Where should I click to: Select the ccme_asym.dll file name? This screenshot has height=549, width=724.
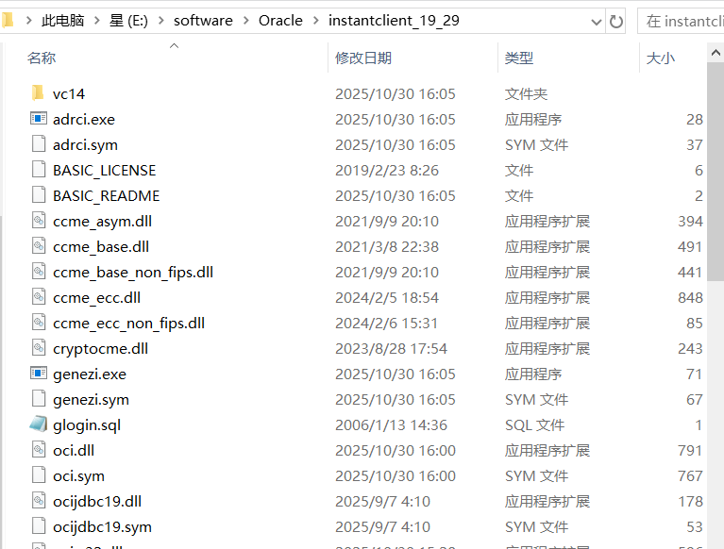[102, 221]
